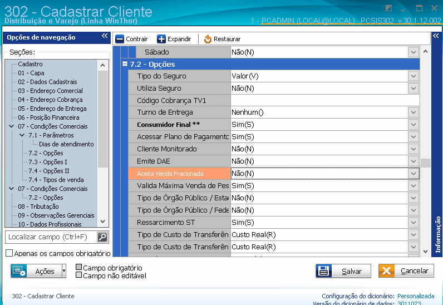Image resolution: width=443 pixels, height=305 pixels.
Task: Select 7.4 - Tipos de venda item
Action: [56, 180]
